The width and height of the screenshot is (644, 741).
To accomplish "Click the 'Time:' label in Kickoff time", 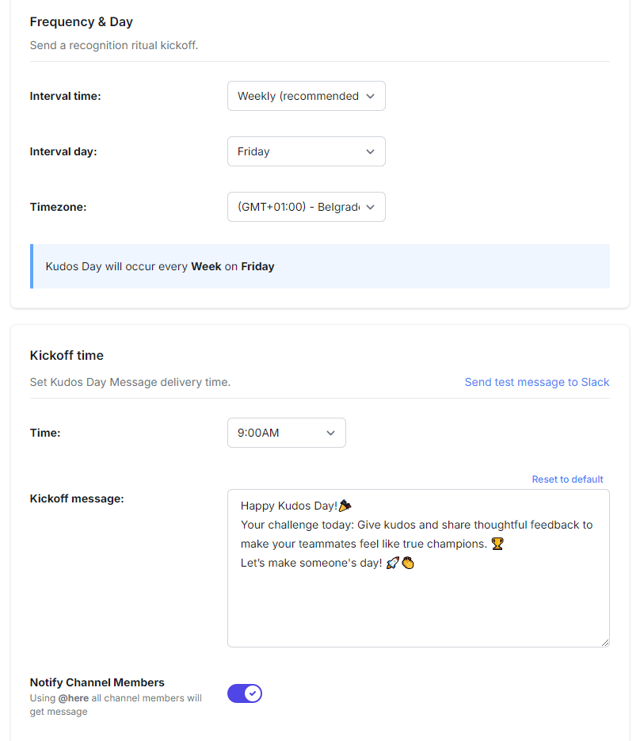I will pos(45,433).
